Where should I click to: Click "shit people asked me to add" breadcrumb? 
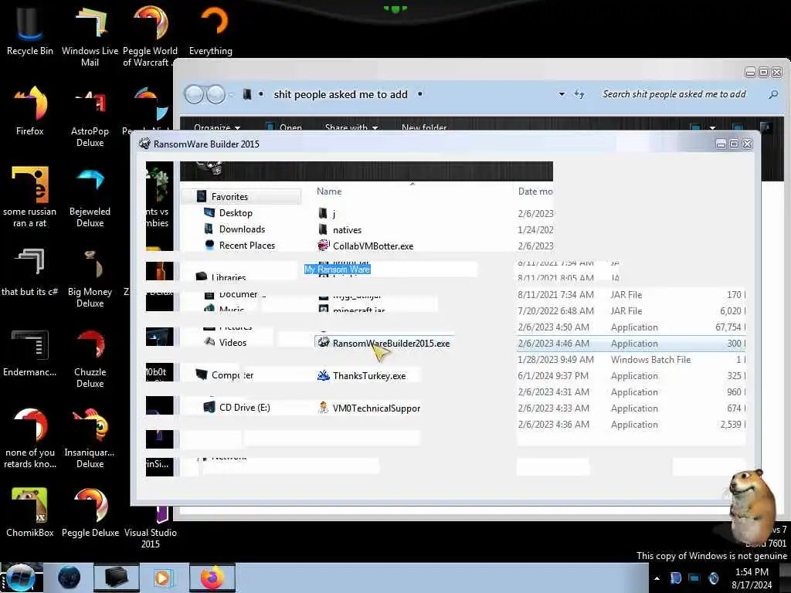pos(341,94)
